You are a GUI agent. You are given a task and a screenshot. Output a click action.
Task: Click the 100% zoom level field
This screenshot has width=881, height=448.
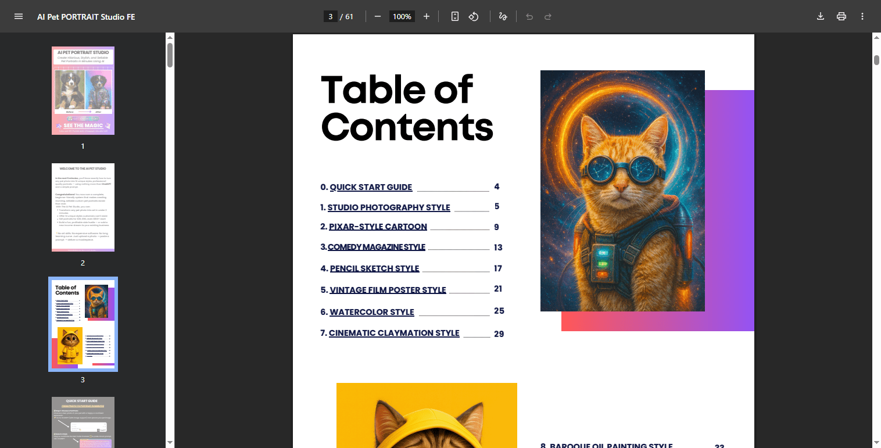tap(402, 16)
